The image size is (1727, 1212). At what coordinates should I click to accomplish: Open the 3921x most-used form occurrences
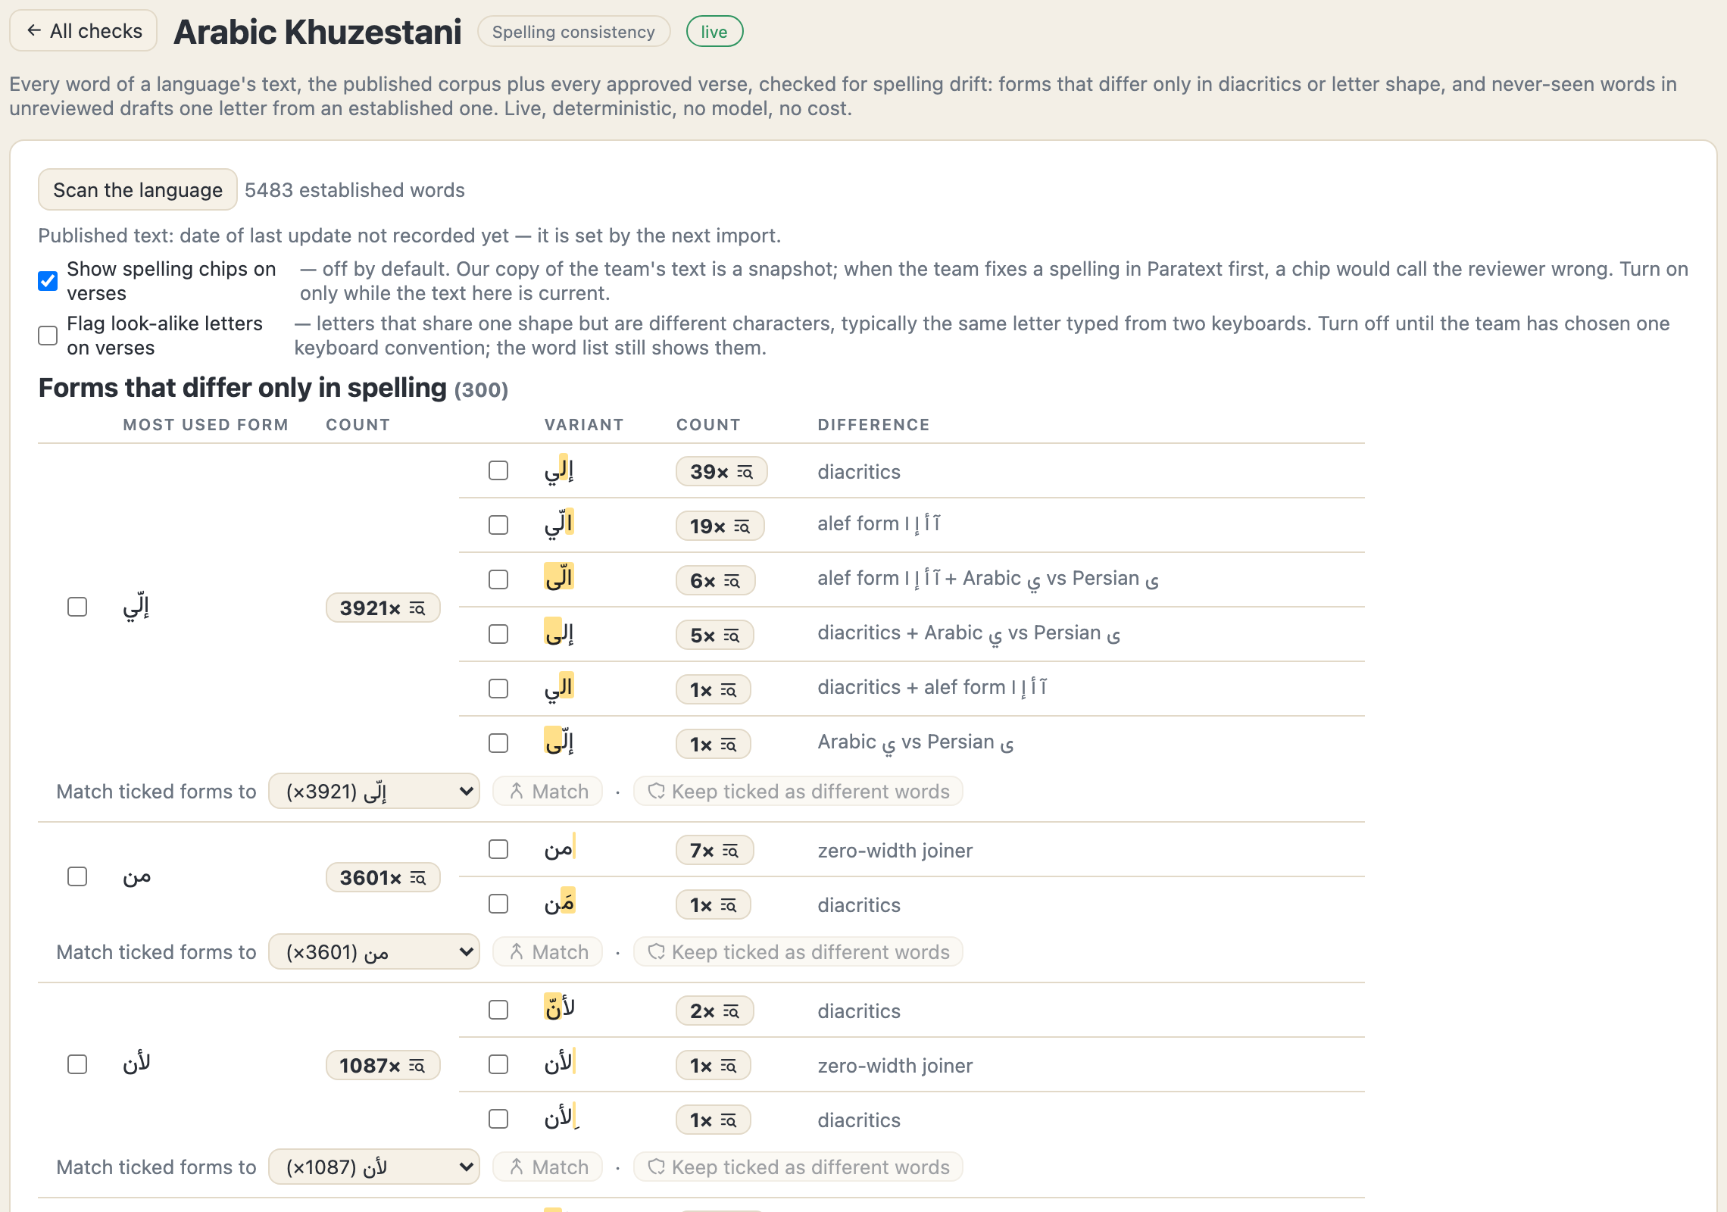383,608
